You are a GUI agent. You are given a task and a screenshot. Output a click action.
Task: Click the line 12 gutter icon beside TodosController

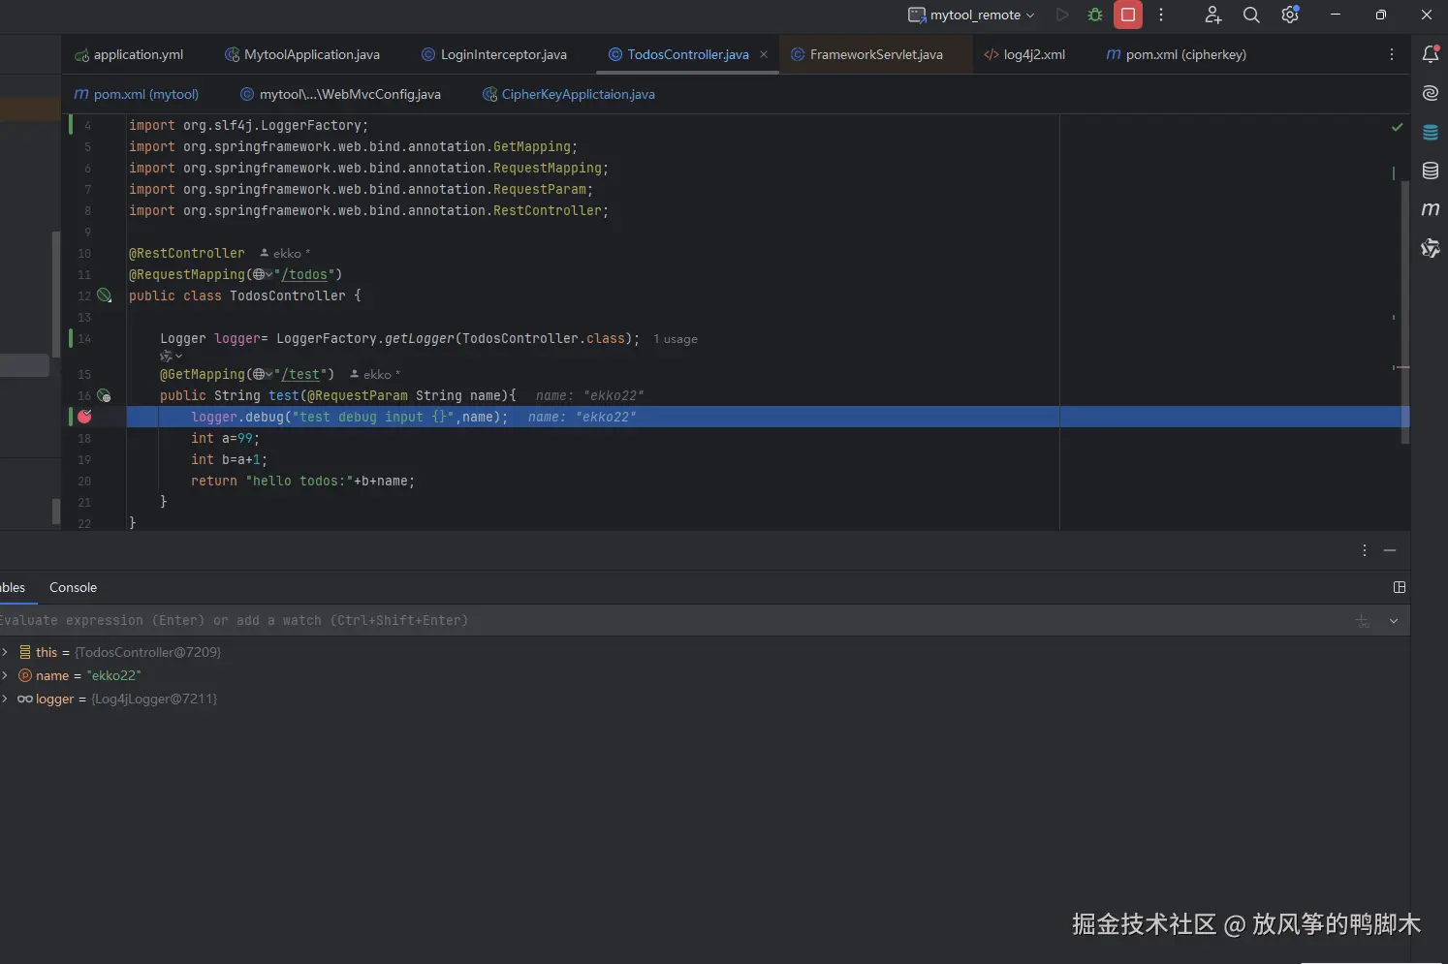click(104, 295)
